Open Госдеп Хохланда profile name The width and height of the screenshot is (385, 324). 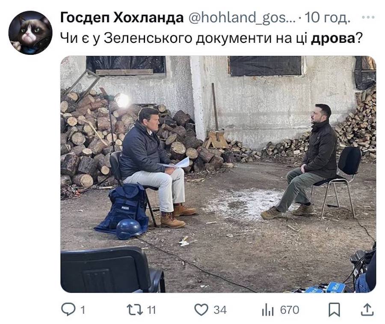[x=122, y=18]
